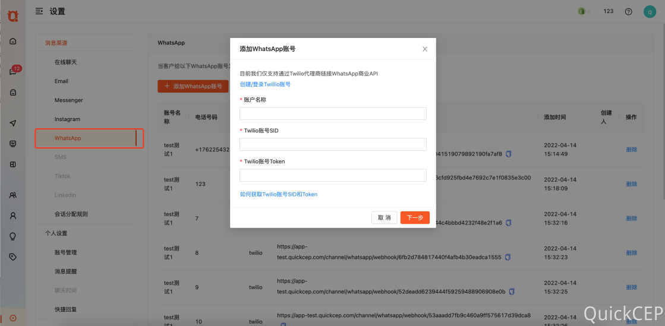Open the chat inbox icon with 12 badge
665x326 pixels.
[x=13, y=71]
